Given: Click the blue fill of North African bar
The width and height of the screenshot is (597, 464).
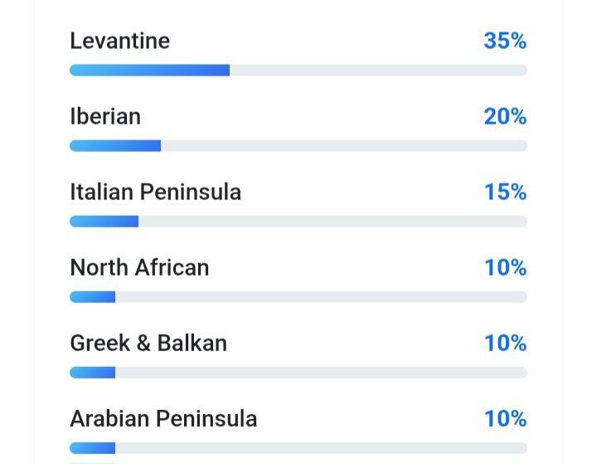Looking at the screenshot, I should pos(92,297).
